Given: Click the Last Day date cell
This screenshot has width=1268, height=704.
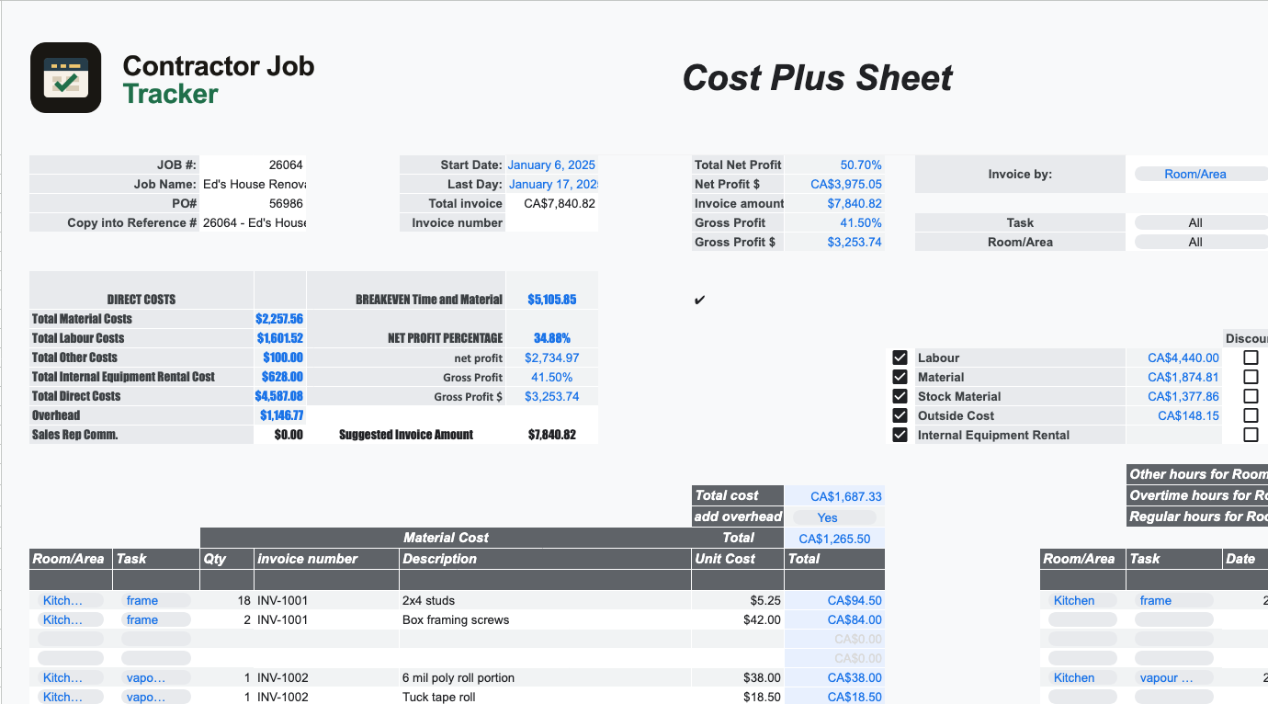Looking at the screenshot, I should tap(551, 184).
